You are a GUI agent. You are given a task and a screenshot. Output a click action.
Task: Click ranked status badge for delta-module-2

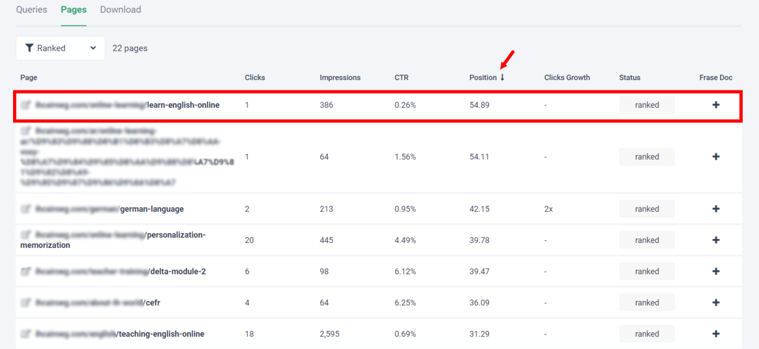647,271
